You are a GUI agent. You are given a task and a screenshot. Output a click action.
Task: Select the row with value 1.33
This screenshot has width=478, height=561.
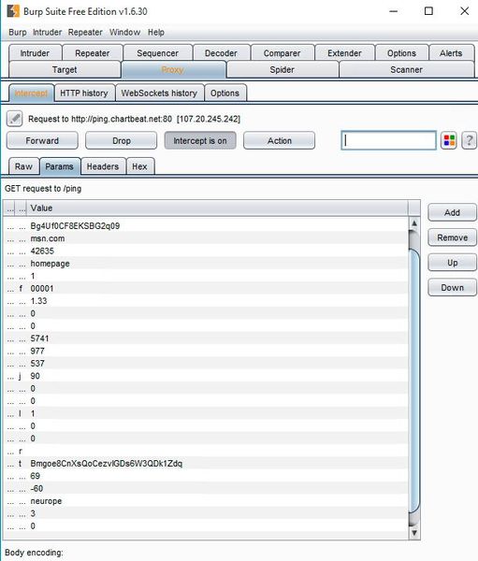point(206,301)
